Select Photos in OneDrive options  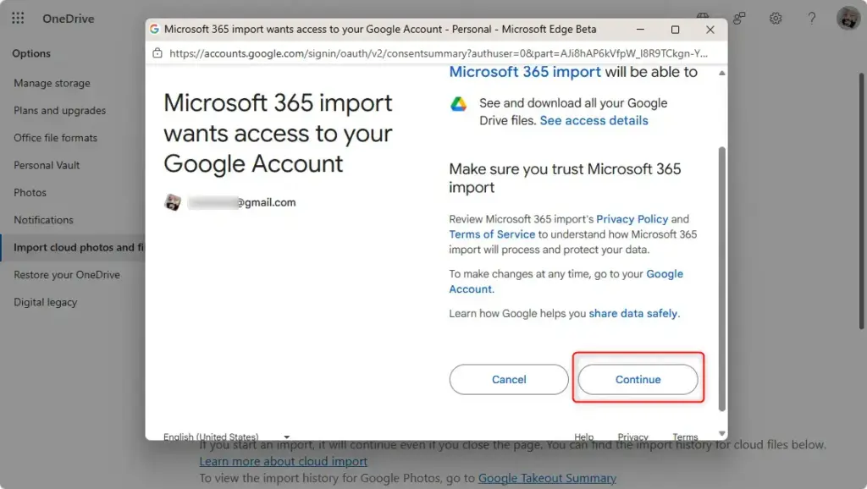click(x=30, y=192)
